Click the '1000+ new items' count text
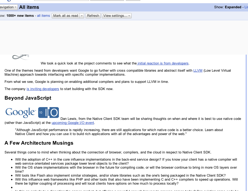 point(20,16)
